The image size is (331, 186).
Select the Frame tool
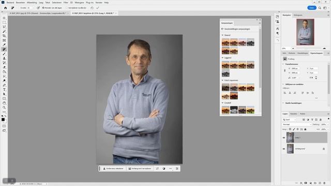click(x=4, y=40)
